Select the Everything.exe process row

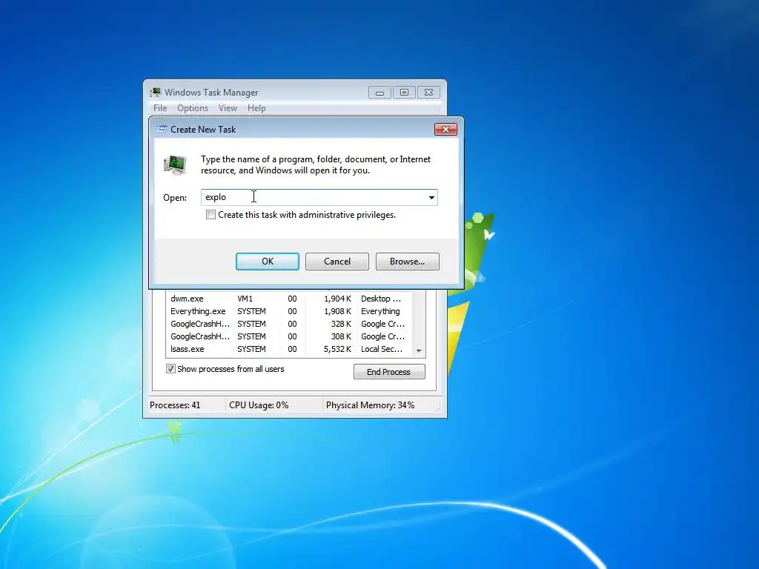(288, 311)
